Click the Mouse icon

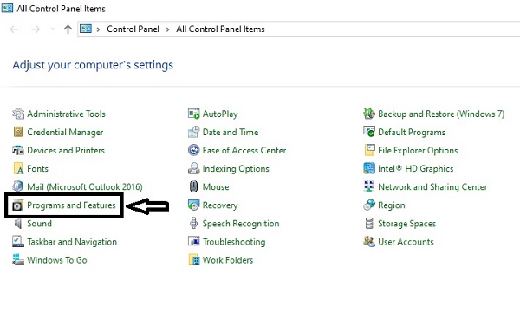click(x=193, y=186)
